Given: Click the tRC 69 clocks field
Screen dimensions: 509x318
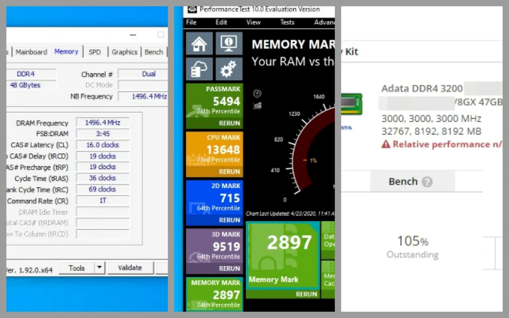Looking at the screenshot, I should pyautogui.click(x=103, y=189).
